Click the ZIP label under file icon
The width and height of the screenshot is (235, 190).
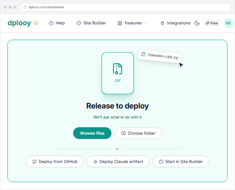click(x=117, y=81)
